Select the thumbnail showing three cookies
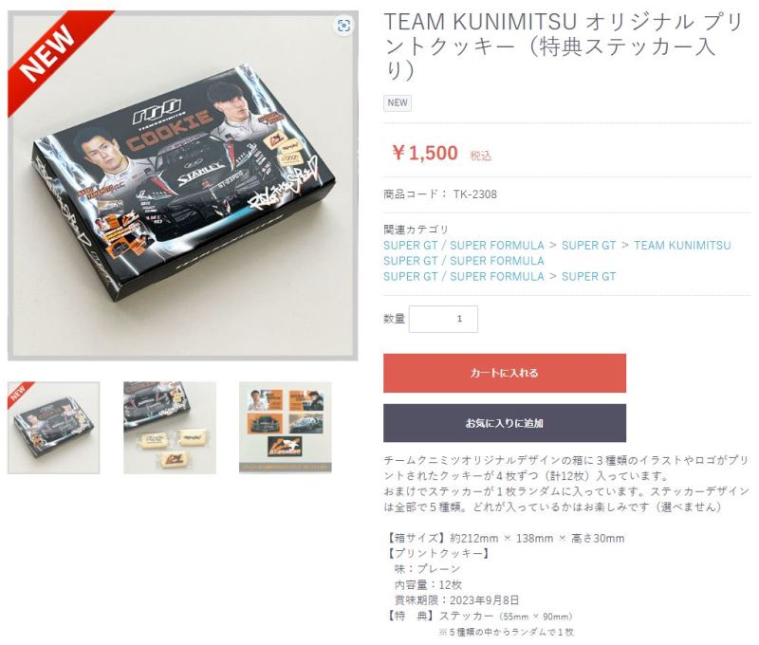This screenshot has height=645, width=759. point(170,428)
